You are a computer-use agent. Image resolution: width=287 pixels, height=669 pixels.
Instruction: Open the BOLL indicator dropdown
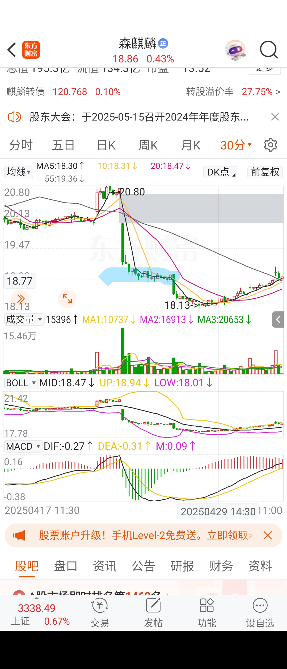21,383
